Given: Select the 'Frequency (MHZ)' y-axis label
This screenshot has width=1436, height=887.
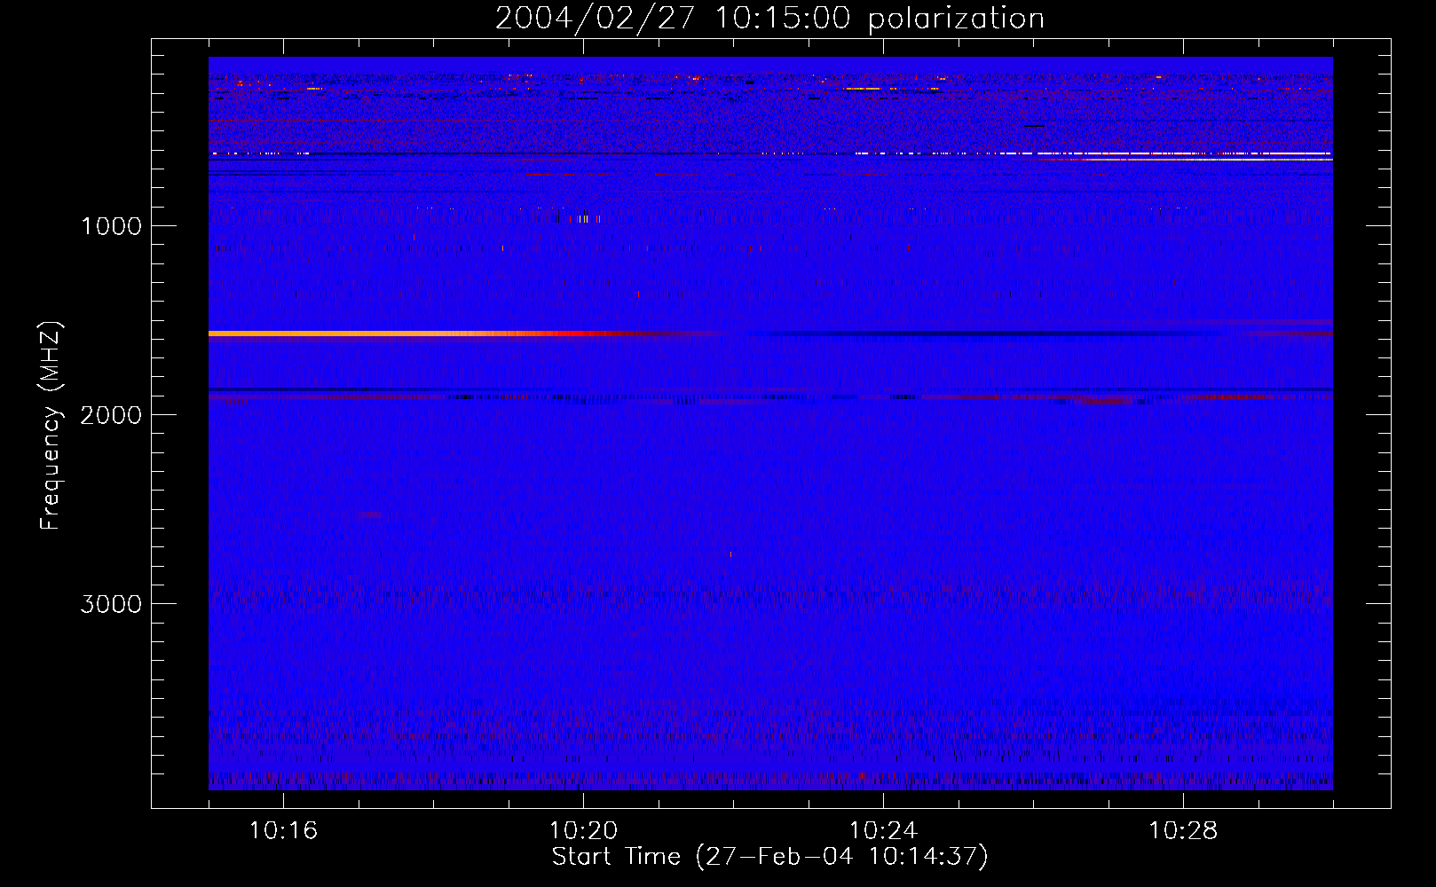Looking at the screenshot, I should point(51,426).
